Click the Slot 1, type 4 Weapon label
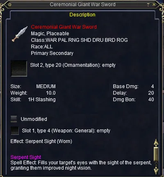Screen dimensions: 164x177 pyautogui.click(x=66, y=131)
